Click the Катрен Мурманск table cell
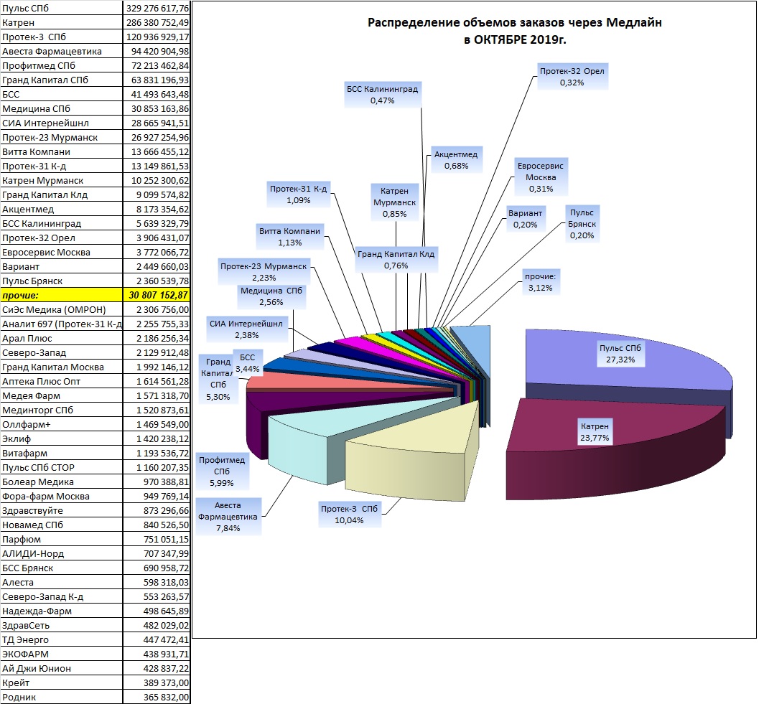This screenshot has height=704, width=764. (x=62, y=181)
